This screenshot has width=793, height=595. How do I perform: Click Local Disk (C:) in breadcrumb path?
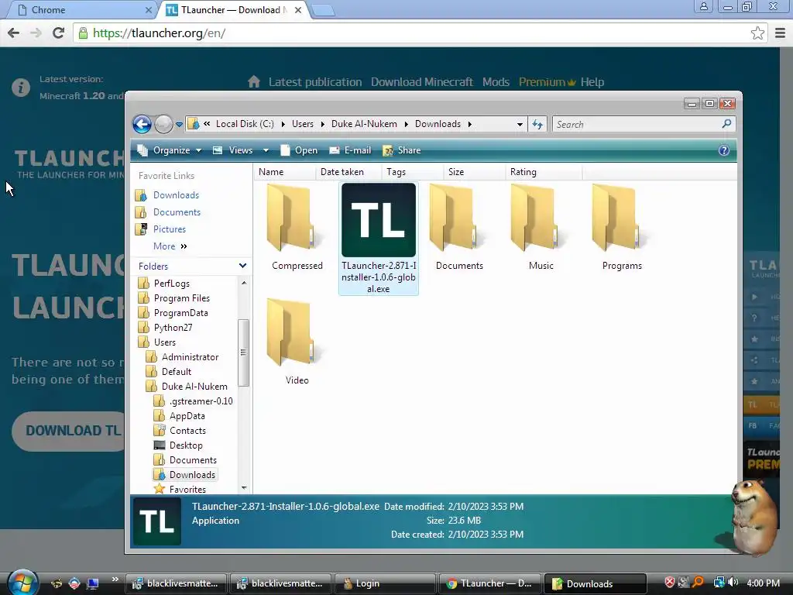point(245,124)
